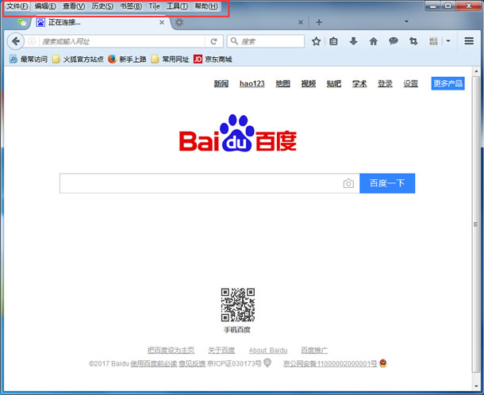Expand the toolbar dropdown arrow beside grid icon
This screenshot has width=484, height=395.
448,40
